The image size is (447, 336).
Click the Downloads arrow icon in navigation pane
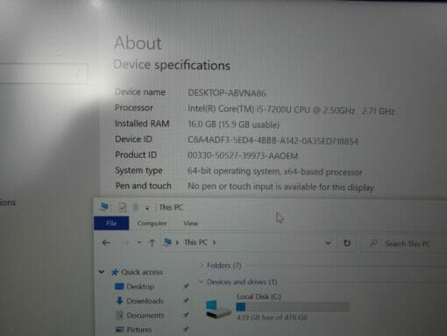click(119, 300)
